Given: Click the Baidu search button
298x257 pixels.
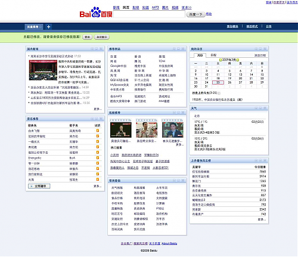Looking at the screenshot, I should [195, 14].
